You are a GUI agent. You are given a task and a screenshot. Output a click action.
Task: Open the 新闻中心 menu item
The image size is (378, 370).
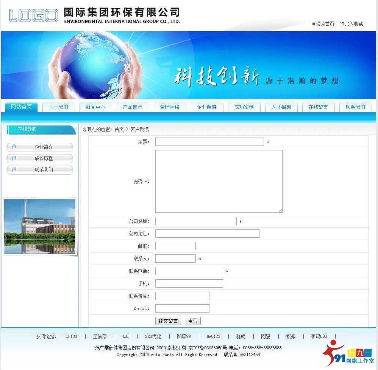click(x=95, y=107)
